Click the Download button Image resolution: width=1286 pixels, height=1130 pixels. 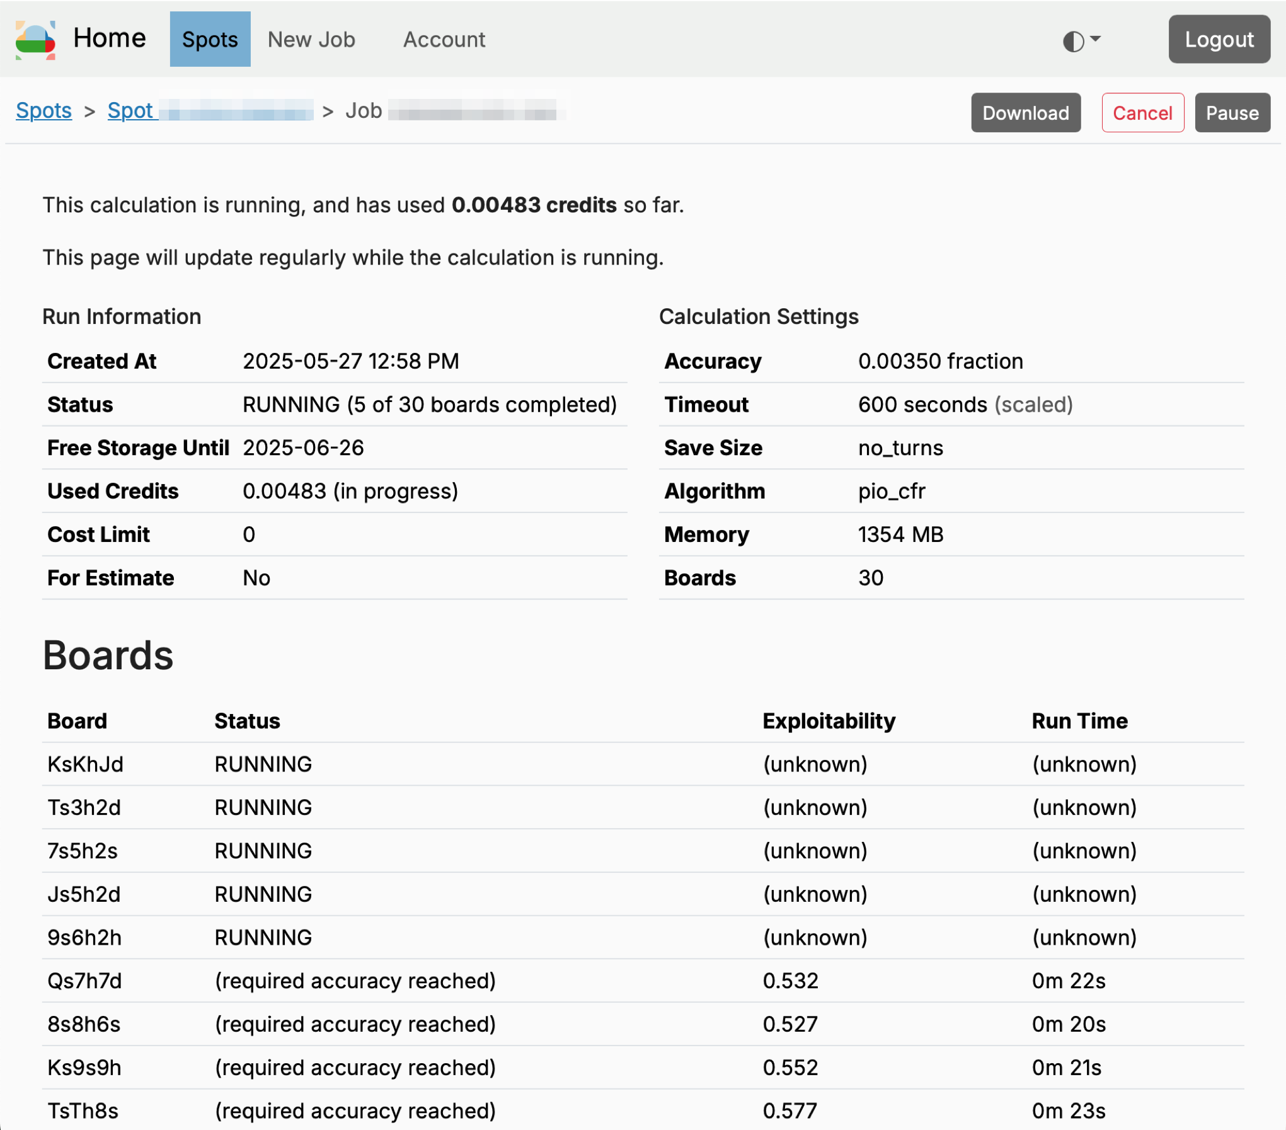tap(1025, 113)
